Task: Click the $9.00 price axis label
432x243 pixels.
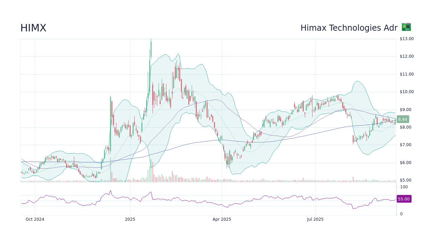Action: click(406, 110)
